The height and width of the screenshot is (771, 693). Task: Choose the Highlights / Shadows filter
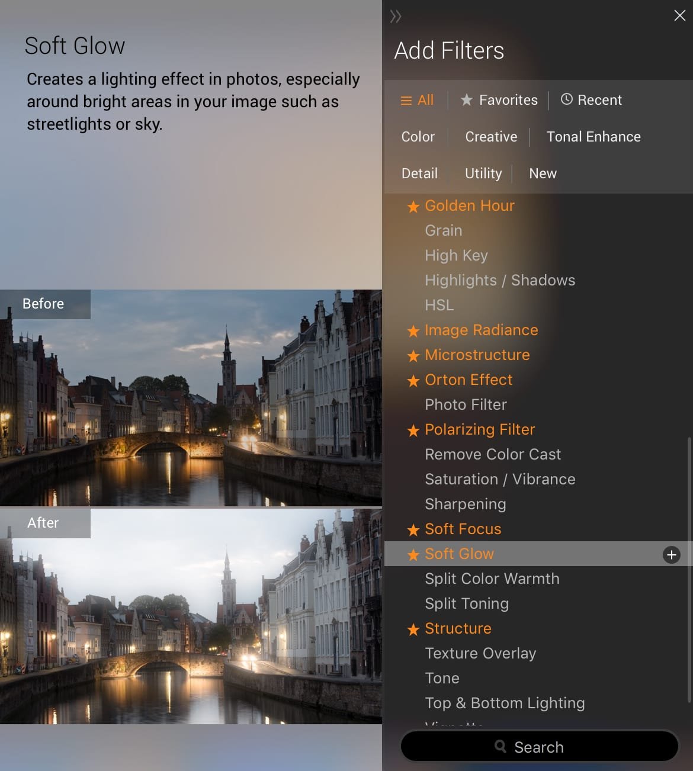(x=500, y=280)
